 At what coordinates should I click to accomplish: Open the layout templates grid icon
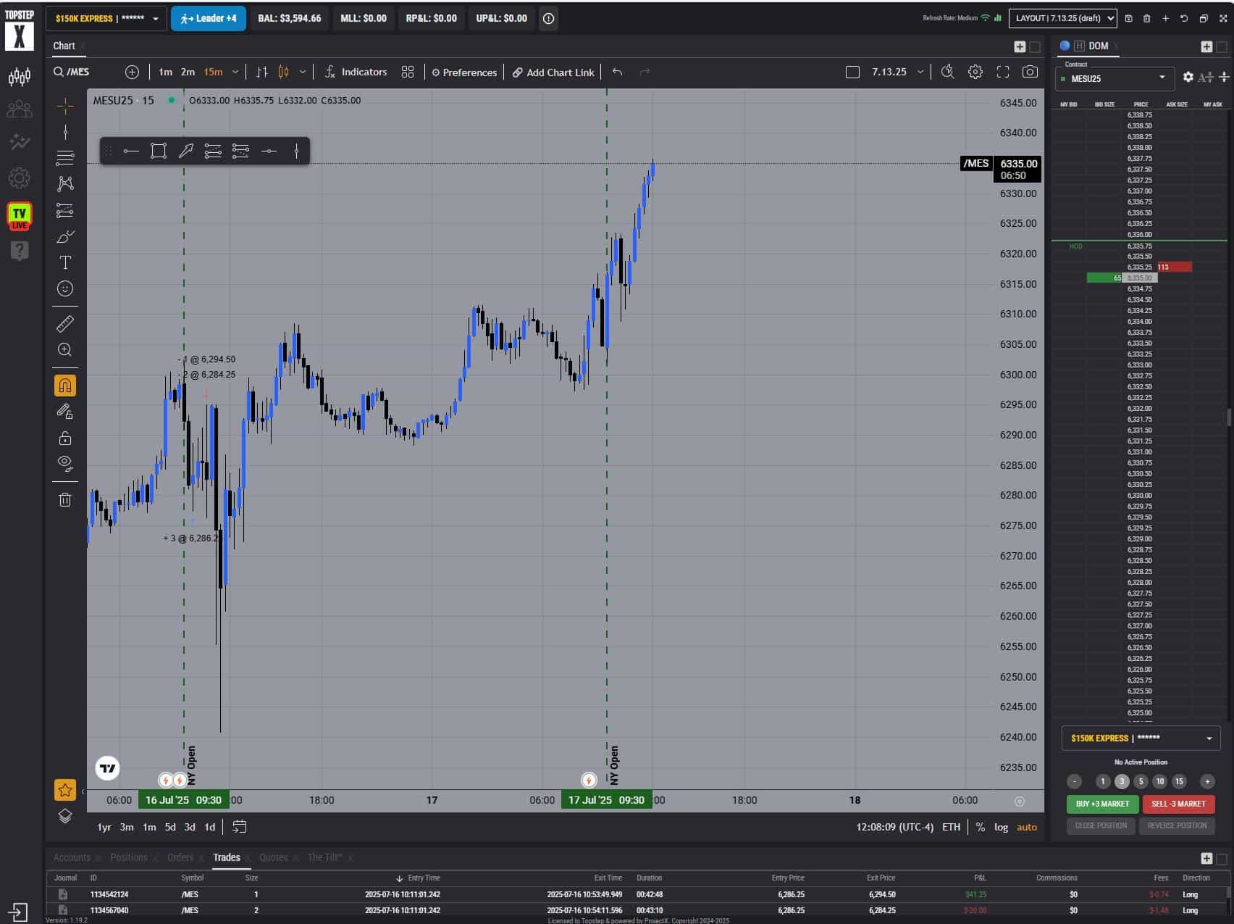[x=408, y=72]
